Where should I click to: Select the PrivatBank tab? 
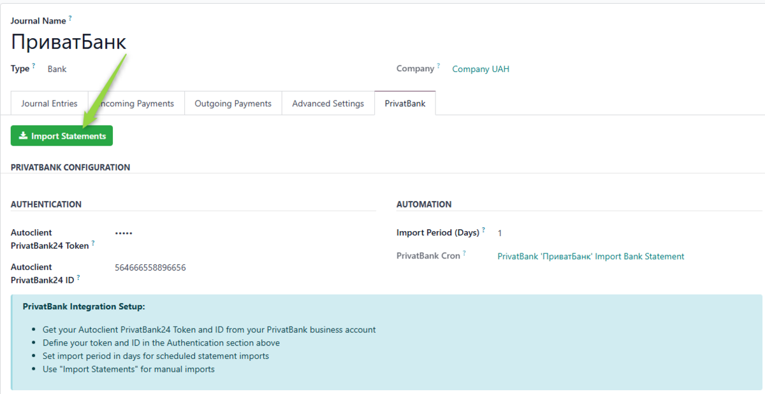[x=405, y=103]
